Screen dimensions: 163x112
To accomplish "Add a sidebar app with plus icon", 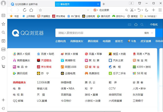I will coord(3,100).
